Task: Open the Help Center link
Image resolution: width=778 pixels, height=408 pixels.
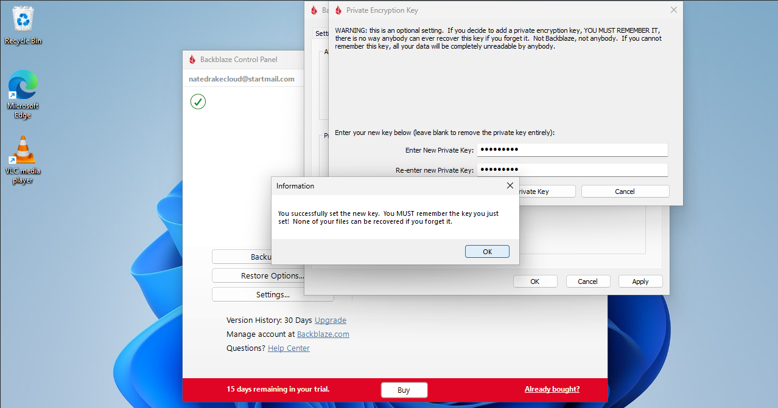Action: [x=289, y=348]
